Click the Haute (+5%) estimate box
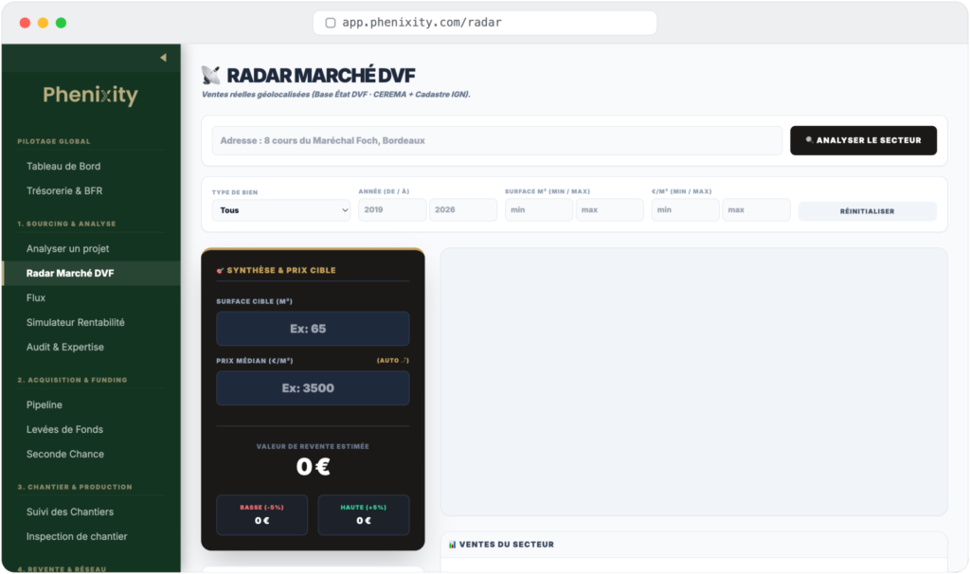This screenshot has width=970, height=574. (363, 514)
